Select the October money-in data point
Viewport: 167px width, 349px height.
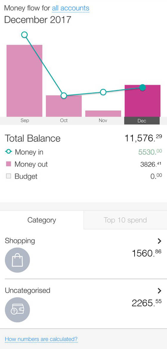click(64, 96)
